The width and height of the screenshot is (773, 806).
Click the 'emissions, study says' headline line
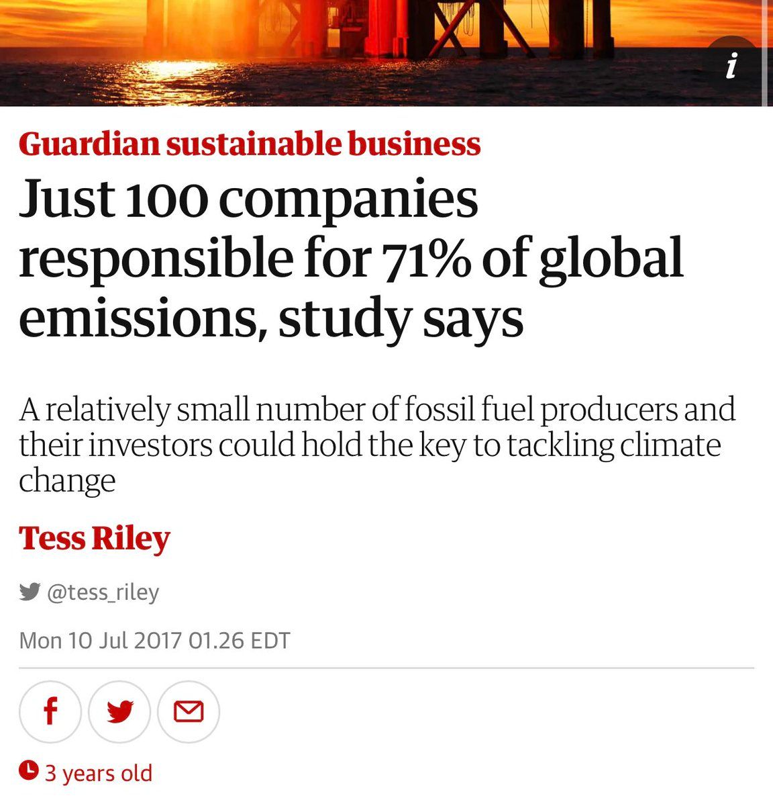[x=271, y=318]
